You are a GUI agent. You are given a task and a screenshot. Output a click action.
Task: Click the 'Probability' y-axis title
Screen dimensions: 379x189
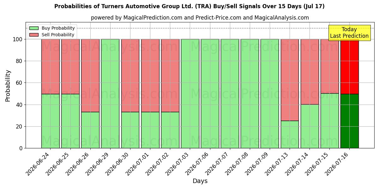(8, 85)
